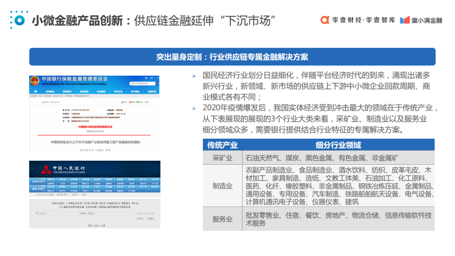This screenshot has width=455, height=256.
Task: Select 信息公开 tab on PBOC site
Action: pos(37,181)
